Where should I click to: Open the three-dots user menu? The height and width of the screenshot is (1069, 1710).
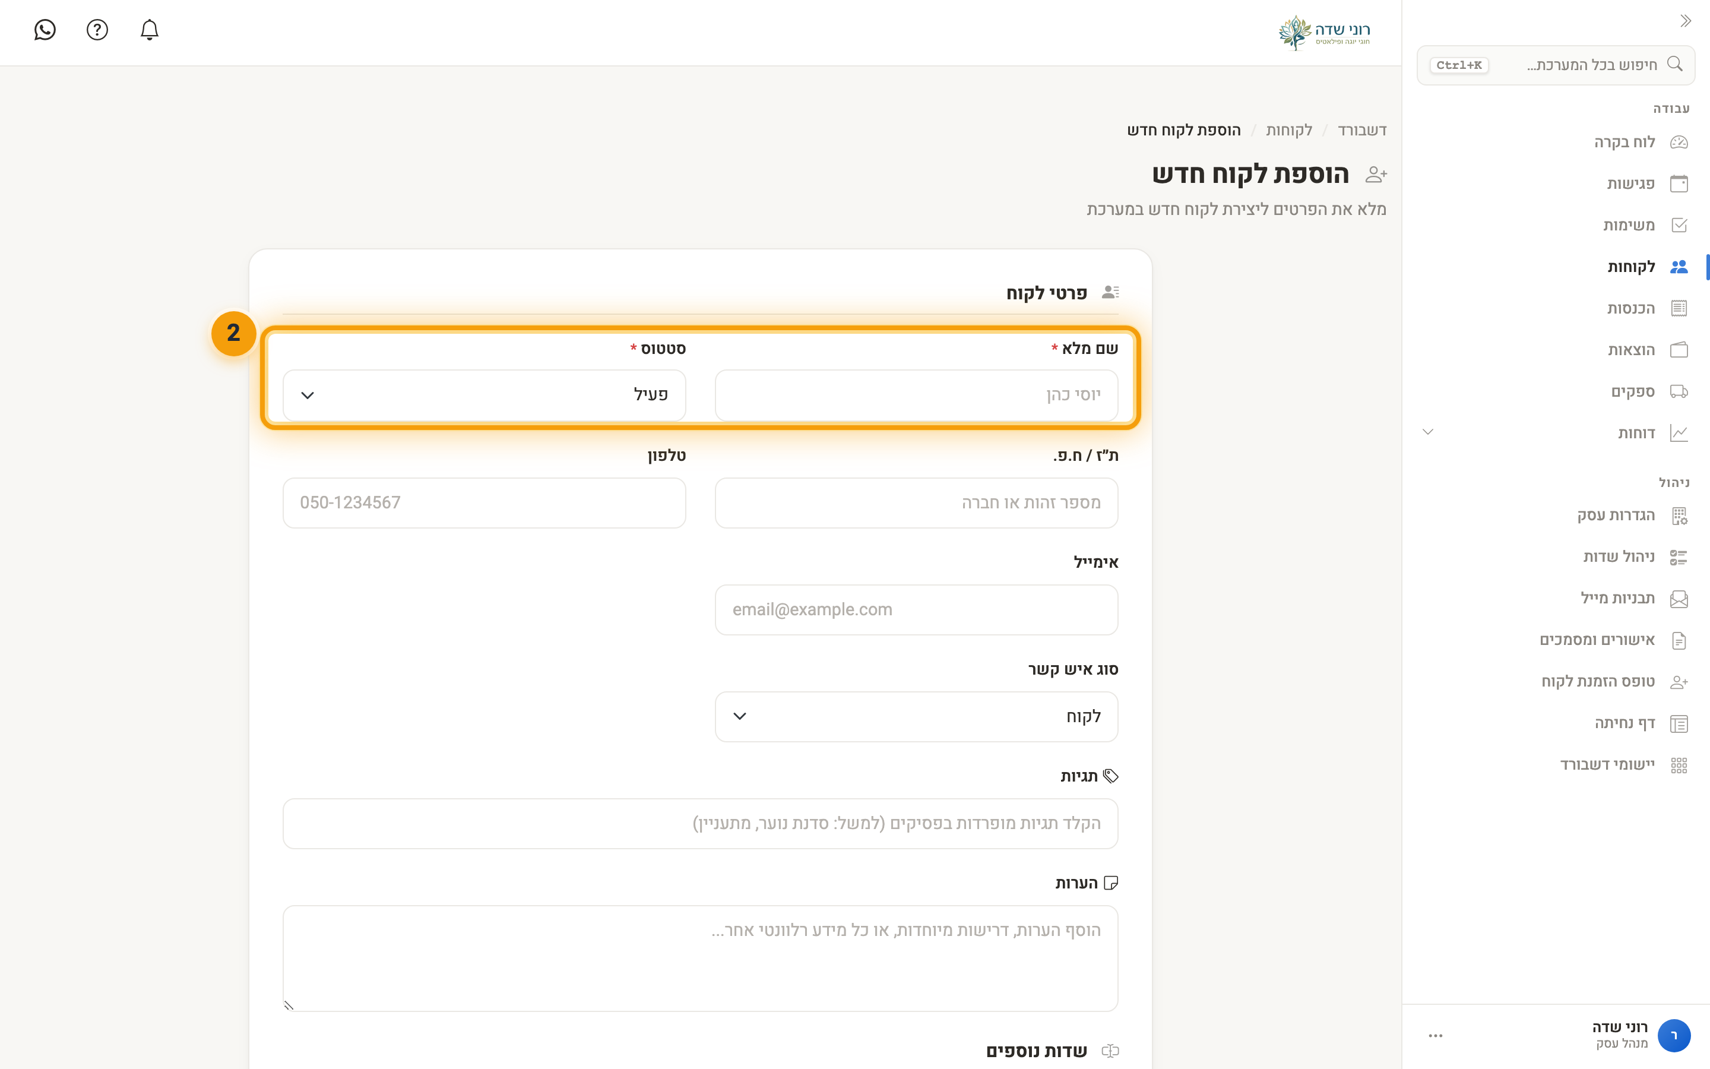[1435, 1036]
